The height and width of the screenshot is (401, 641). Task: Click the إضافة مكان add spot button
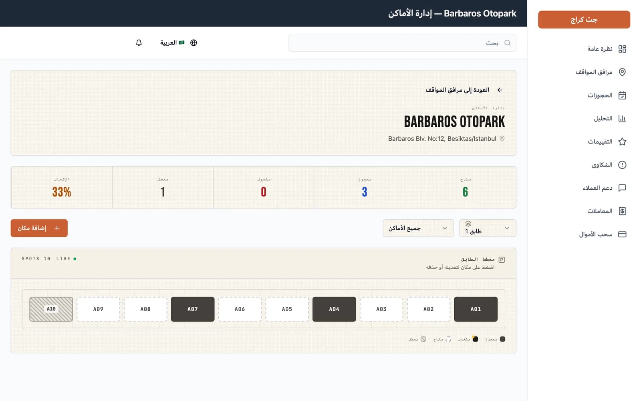[39, 228]
